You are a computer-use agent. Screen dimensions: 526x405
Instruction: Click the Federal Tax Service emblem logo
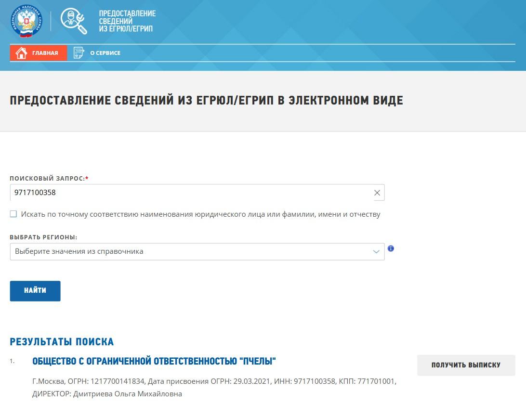click(x=26, y=21)
